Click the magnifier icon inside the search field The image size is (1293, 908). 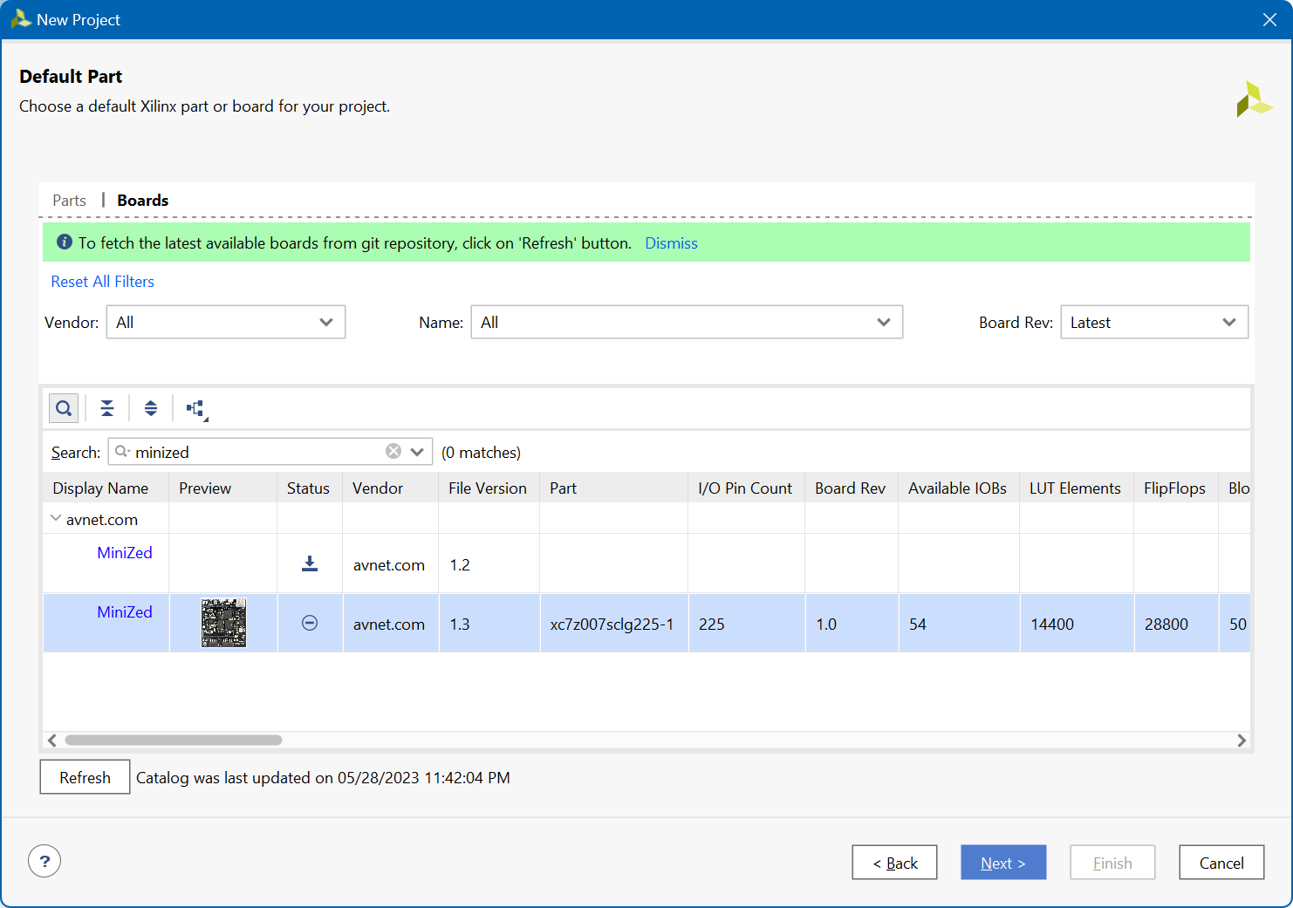point(122,451)
